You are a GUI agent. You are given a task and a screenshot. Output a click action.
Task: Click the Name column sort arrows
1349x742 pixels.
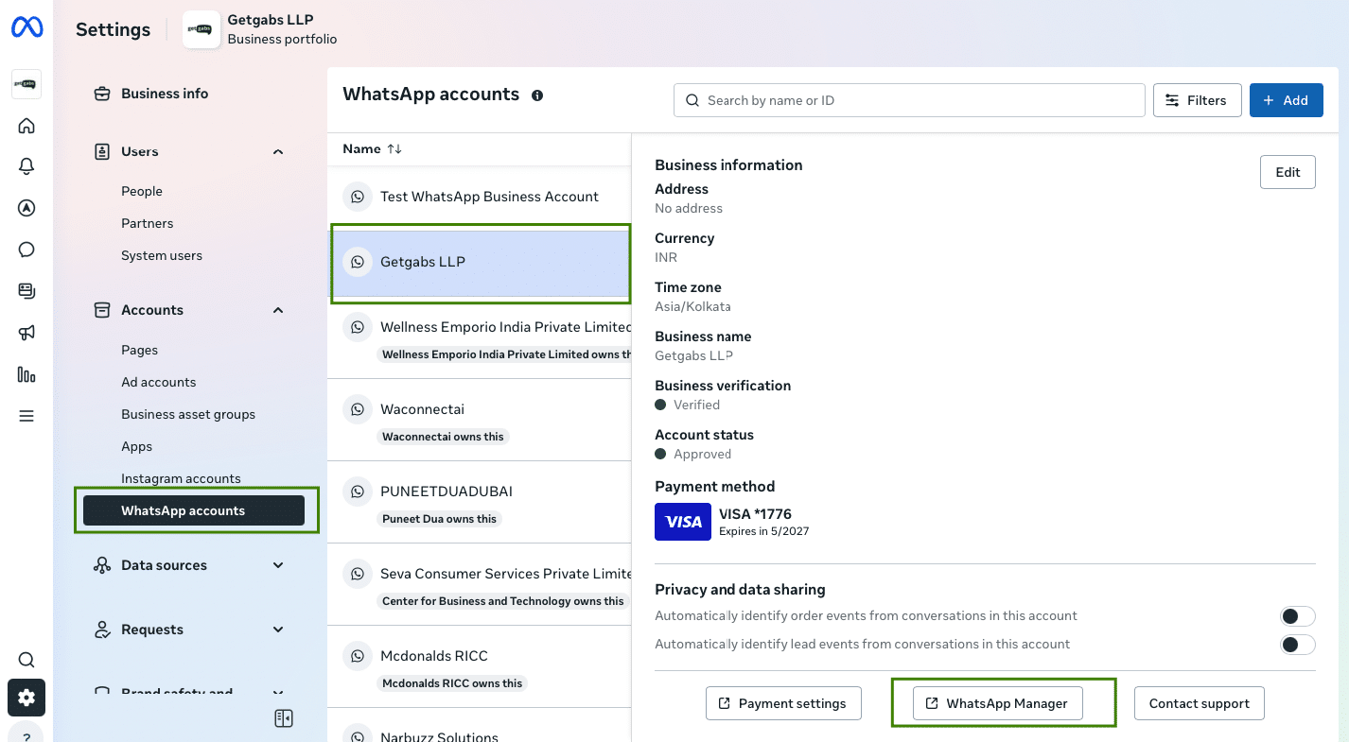coord(394,149)
